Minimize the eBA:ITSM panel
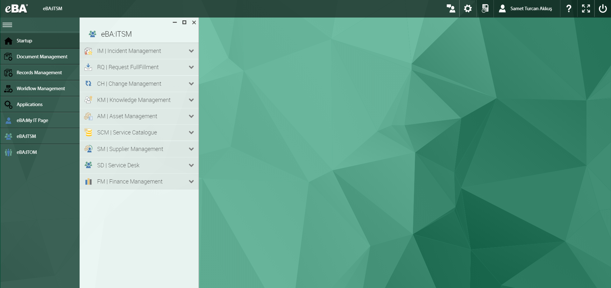Viewport: 611px width, 288px height. pyautogui.click(x=175, y=22)
